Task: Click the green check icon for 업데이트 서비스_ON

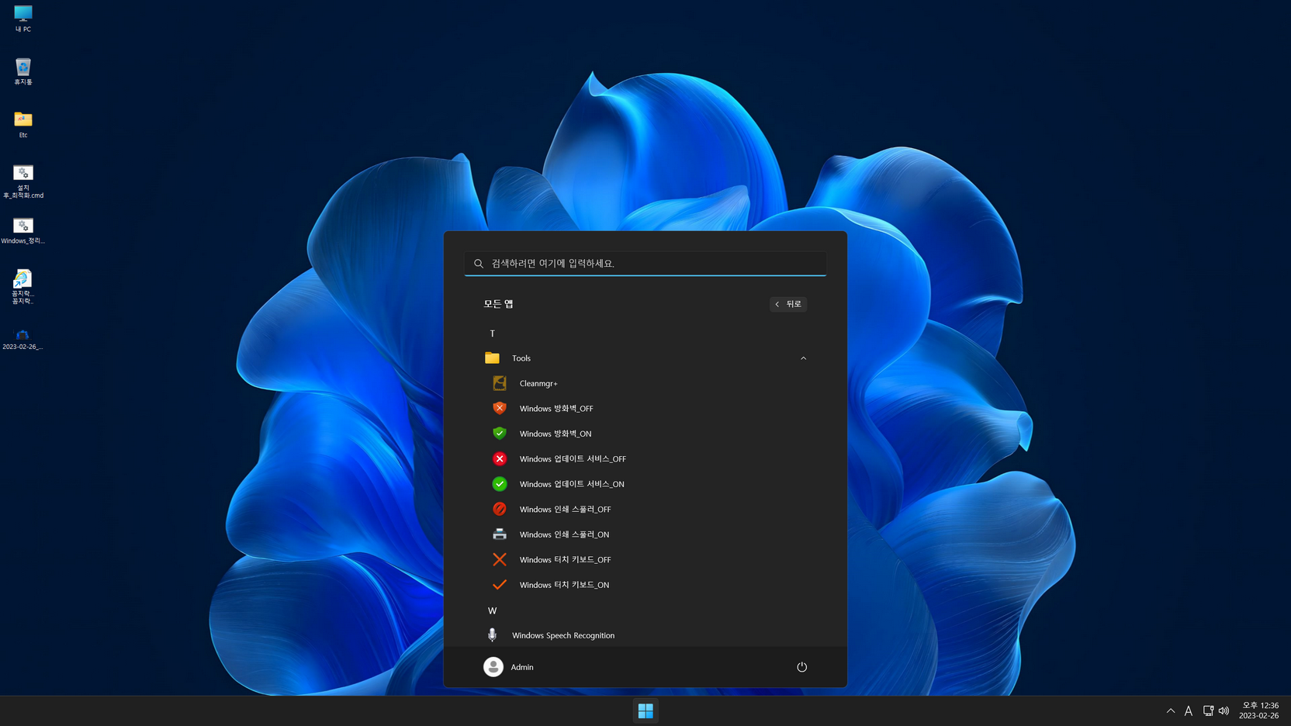Action: pyautogui.click(x=500, y=484)
